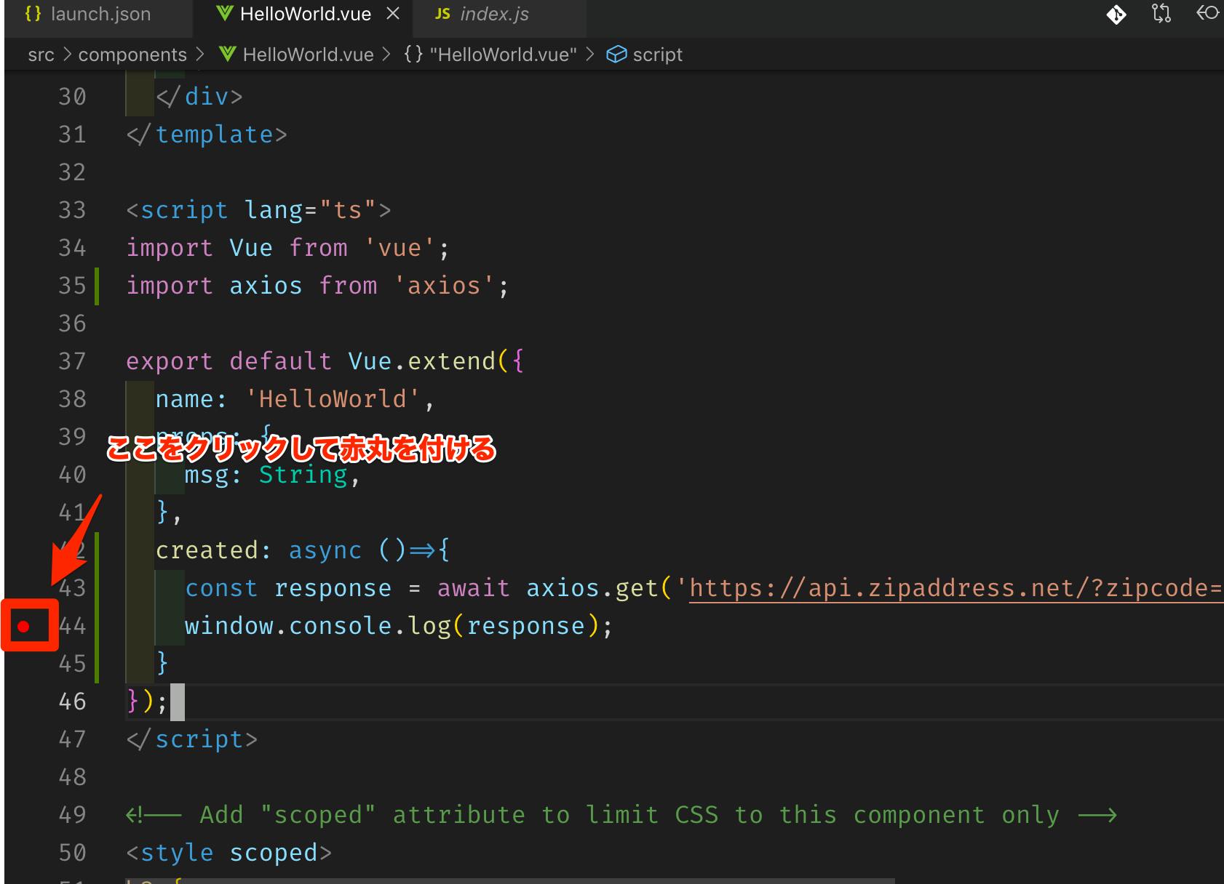Close the HelloWorld.vue tab
Image resolution: width=1224 pixels, height=884 pixels.
click(392, 13)
